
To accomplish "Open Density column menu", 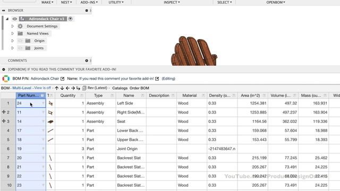I will pos(234,95).
